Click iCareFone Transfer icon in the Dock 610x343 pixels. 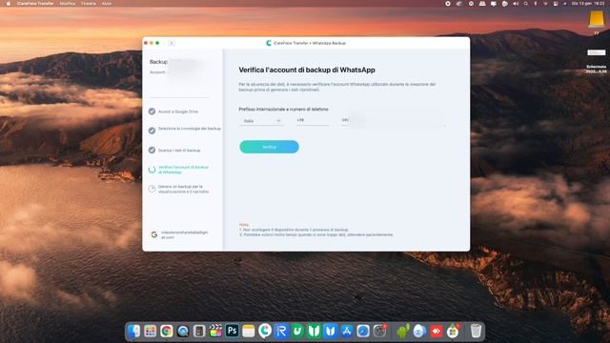tap(265, 331)
